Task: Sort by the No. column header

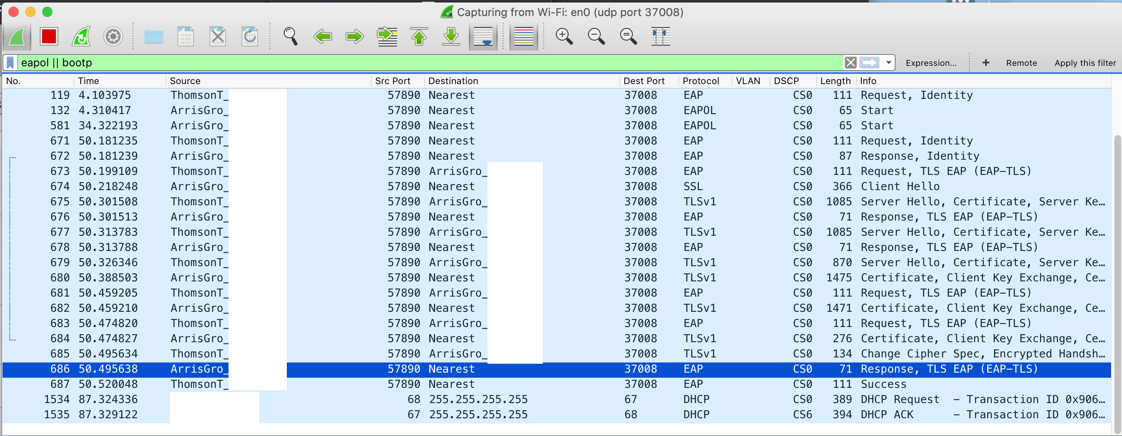Action: [x=38, y=81]
